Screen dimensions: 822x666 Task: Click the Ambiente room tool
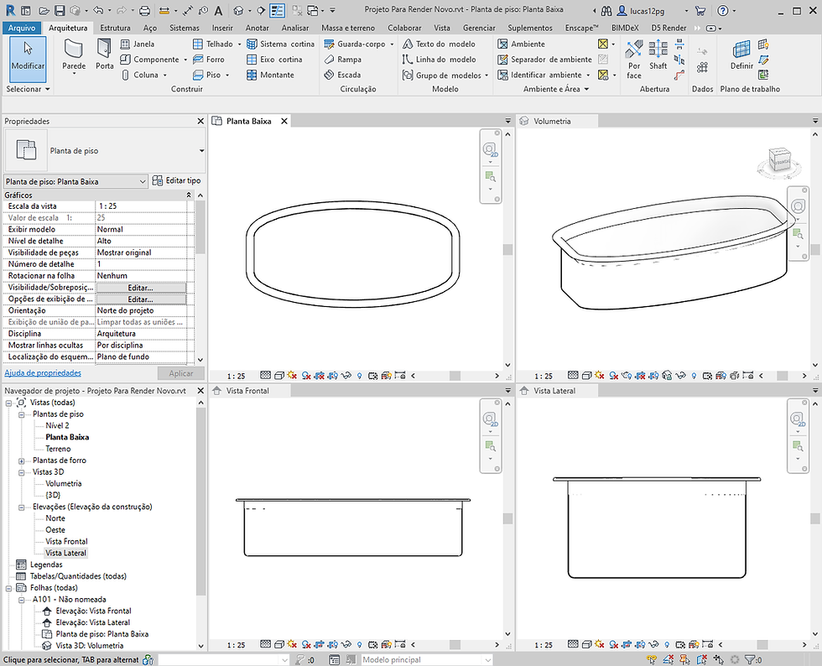pos(521,44)
